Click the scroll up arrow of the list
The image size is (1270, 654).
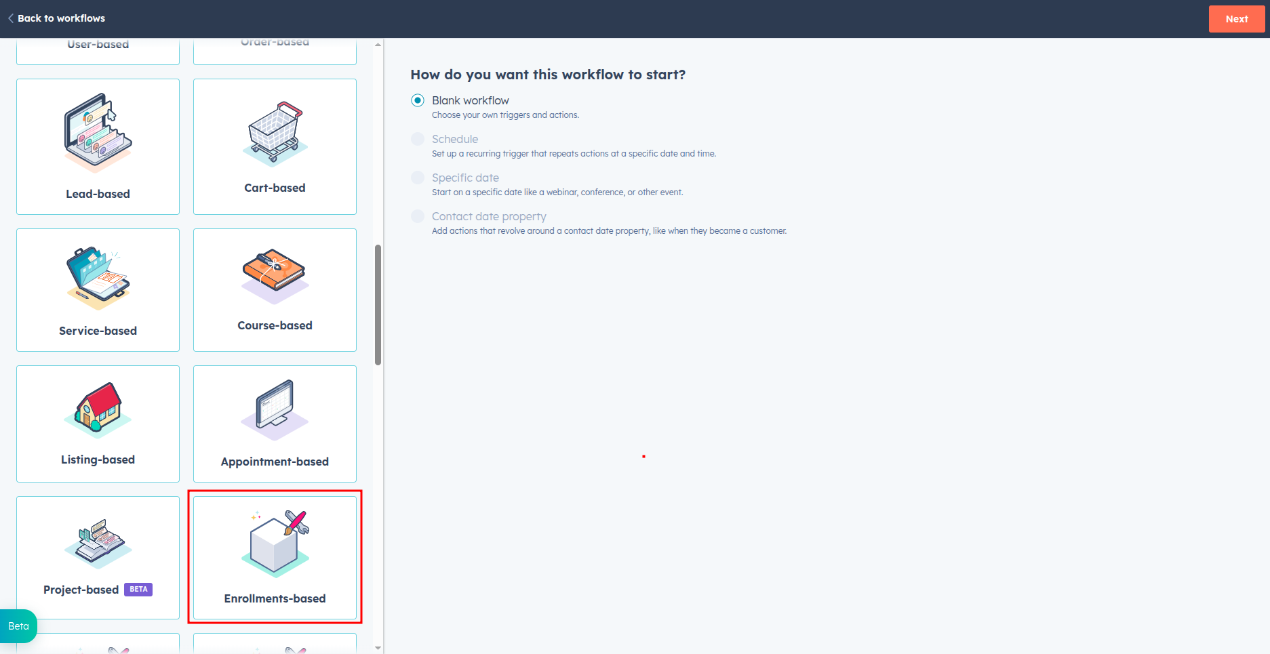click(378, 44)
